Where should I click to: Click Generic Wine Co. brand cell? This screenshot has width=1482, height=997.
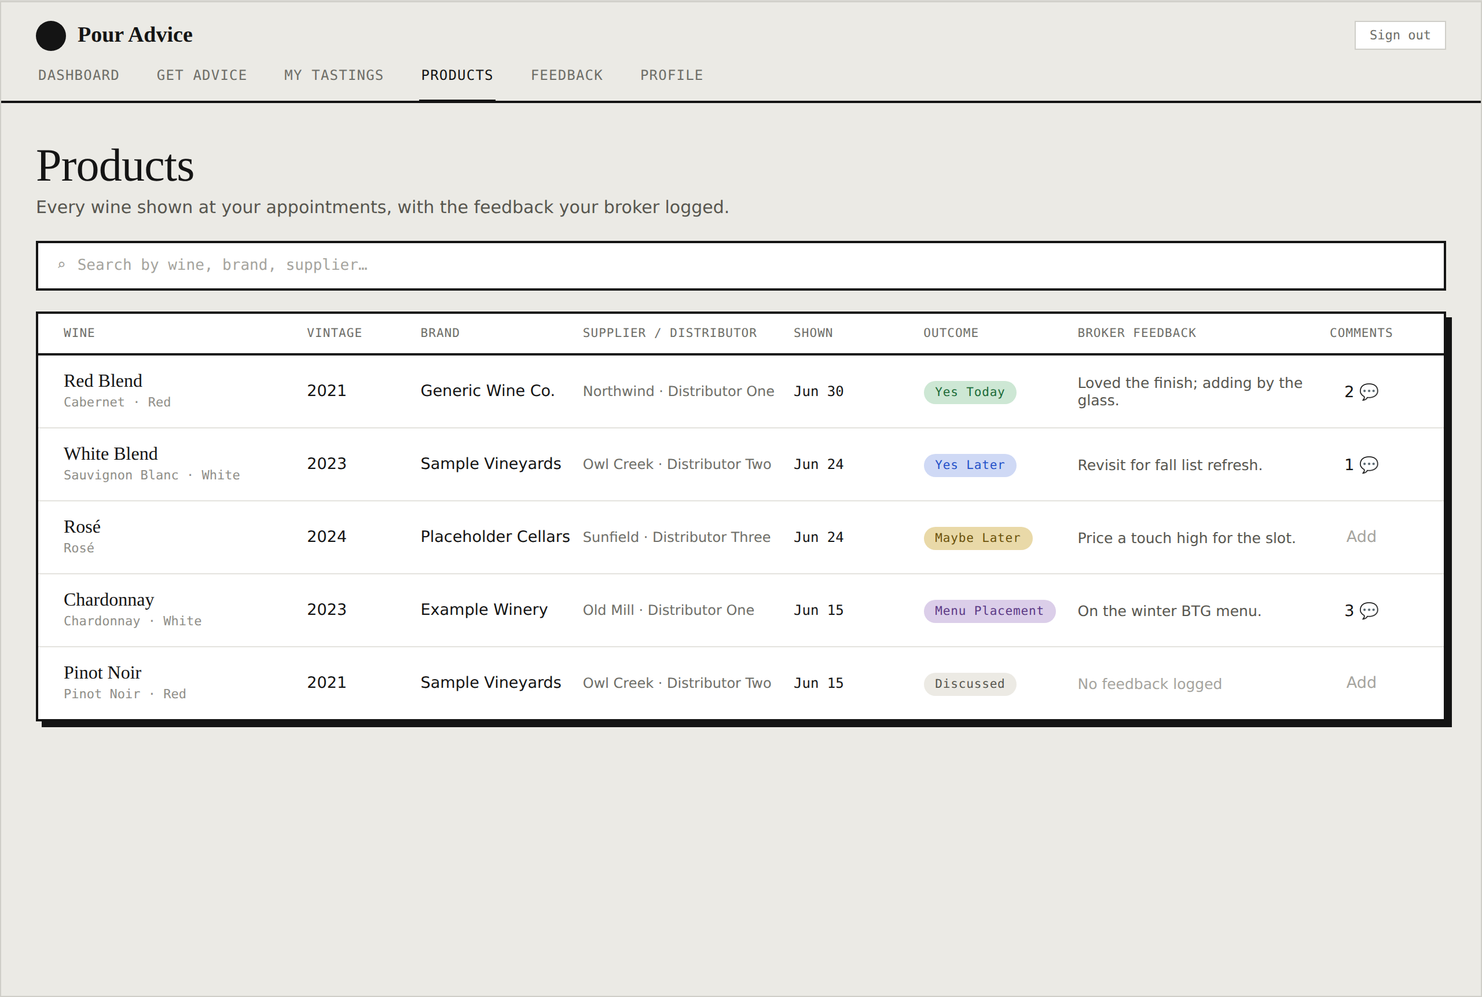(x=487, y=390)
